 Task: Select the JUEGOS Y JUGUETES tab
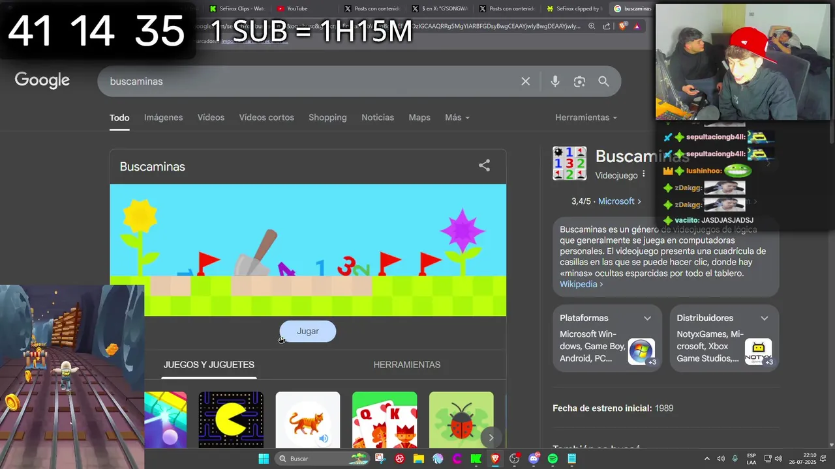[209, 365]
